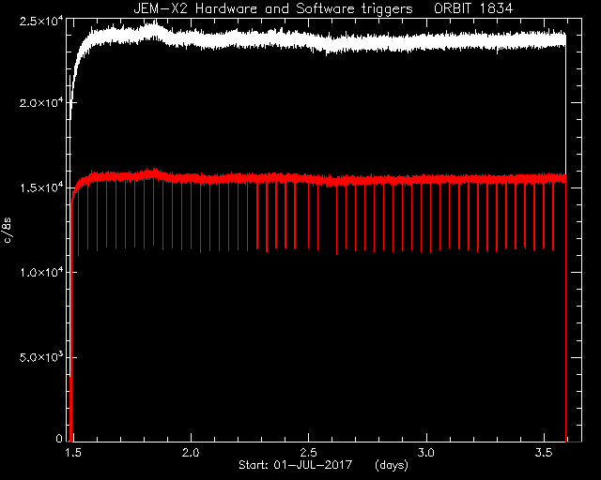Click the 1.5×10⁴ y-axis tick label

point(40,187)
